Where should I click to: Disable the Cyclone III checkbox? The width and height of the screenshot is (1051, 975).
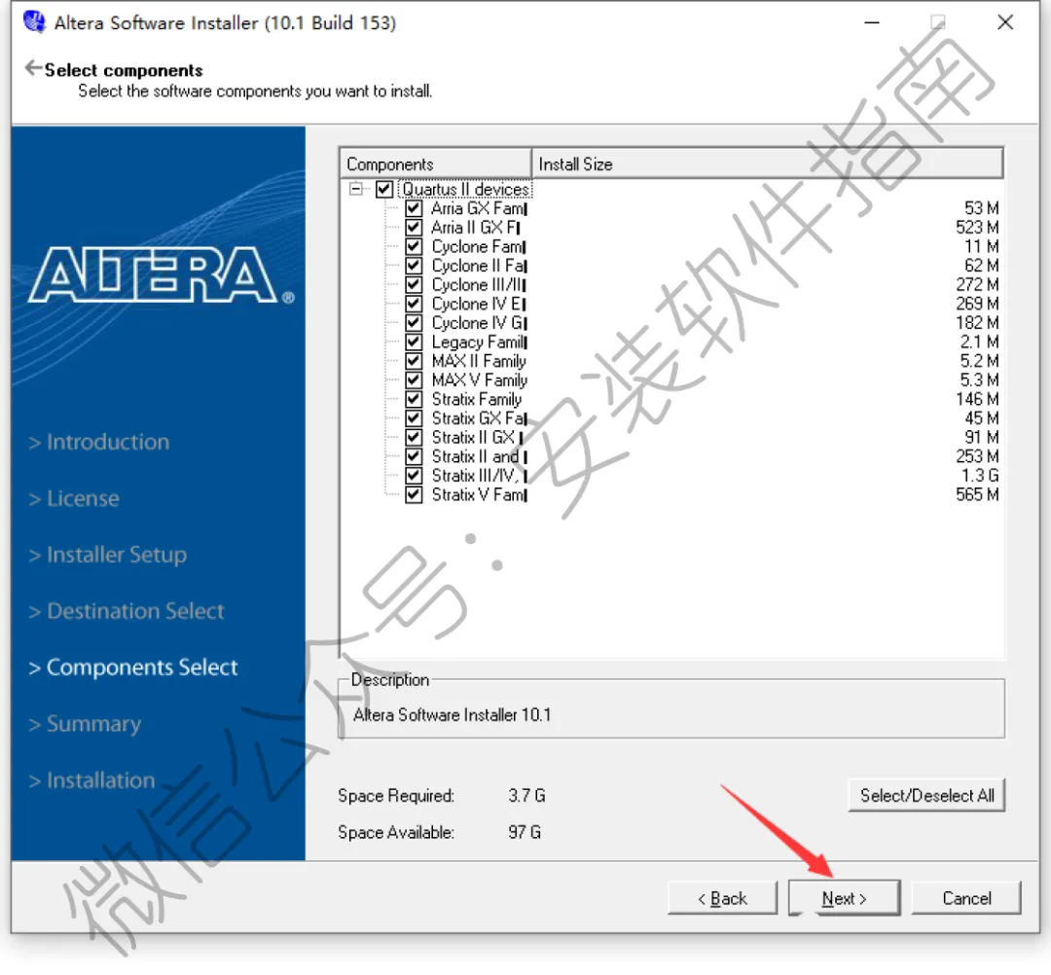point(414,285)
